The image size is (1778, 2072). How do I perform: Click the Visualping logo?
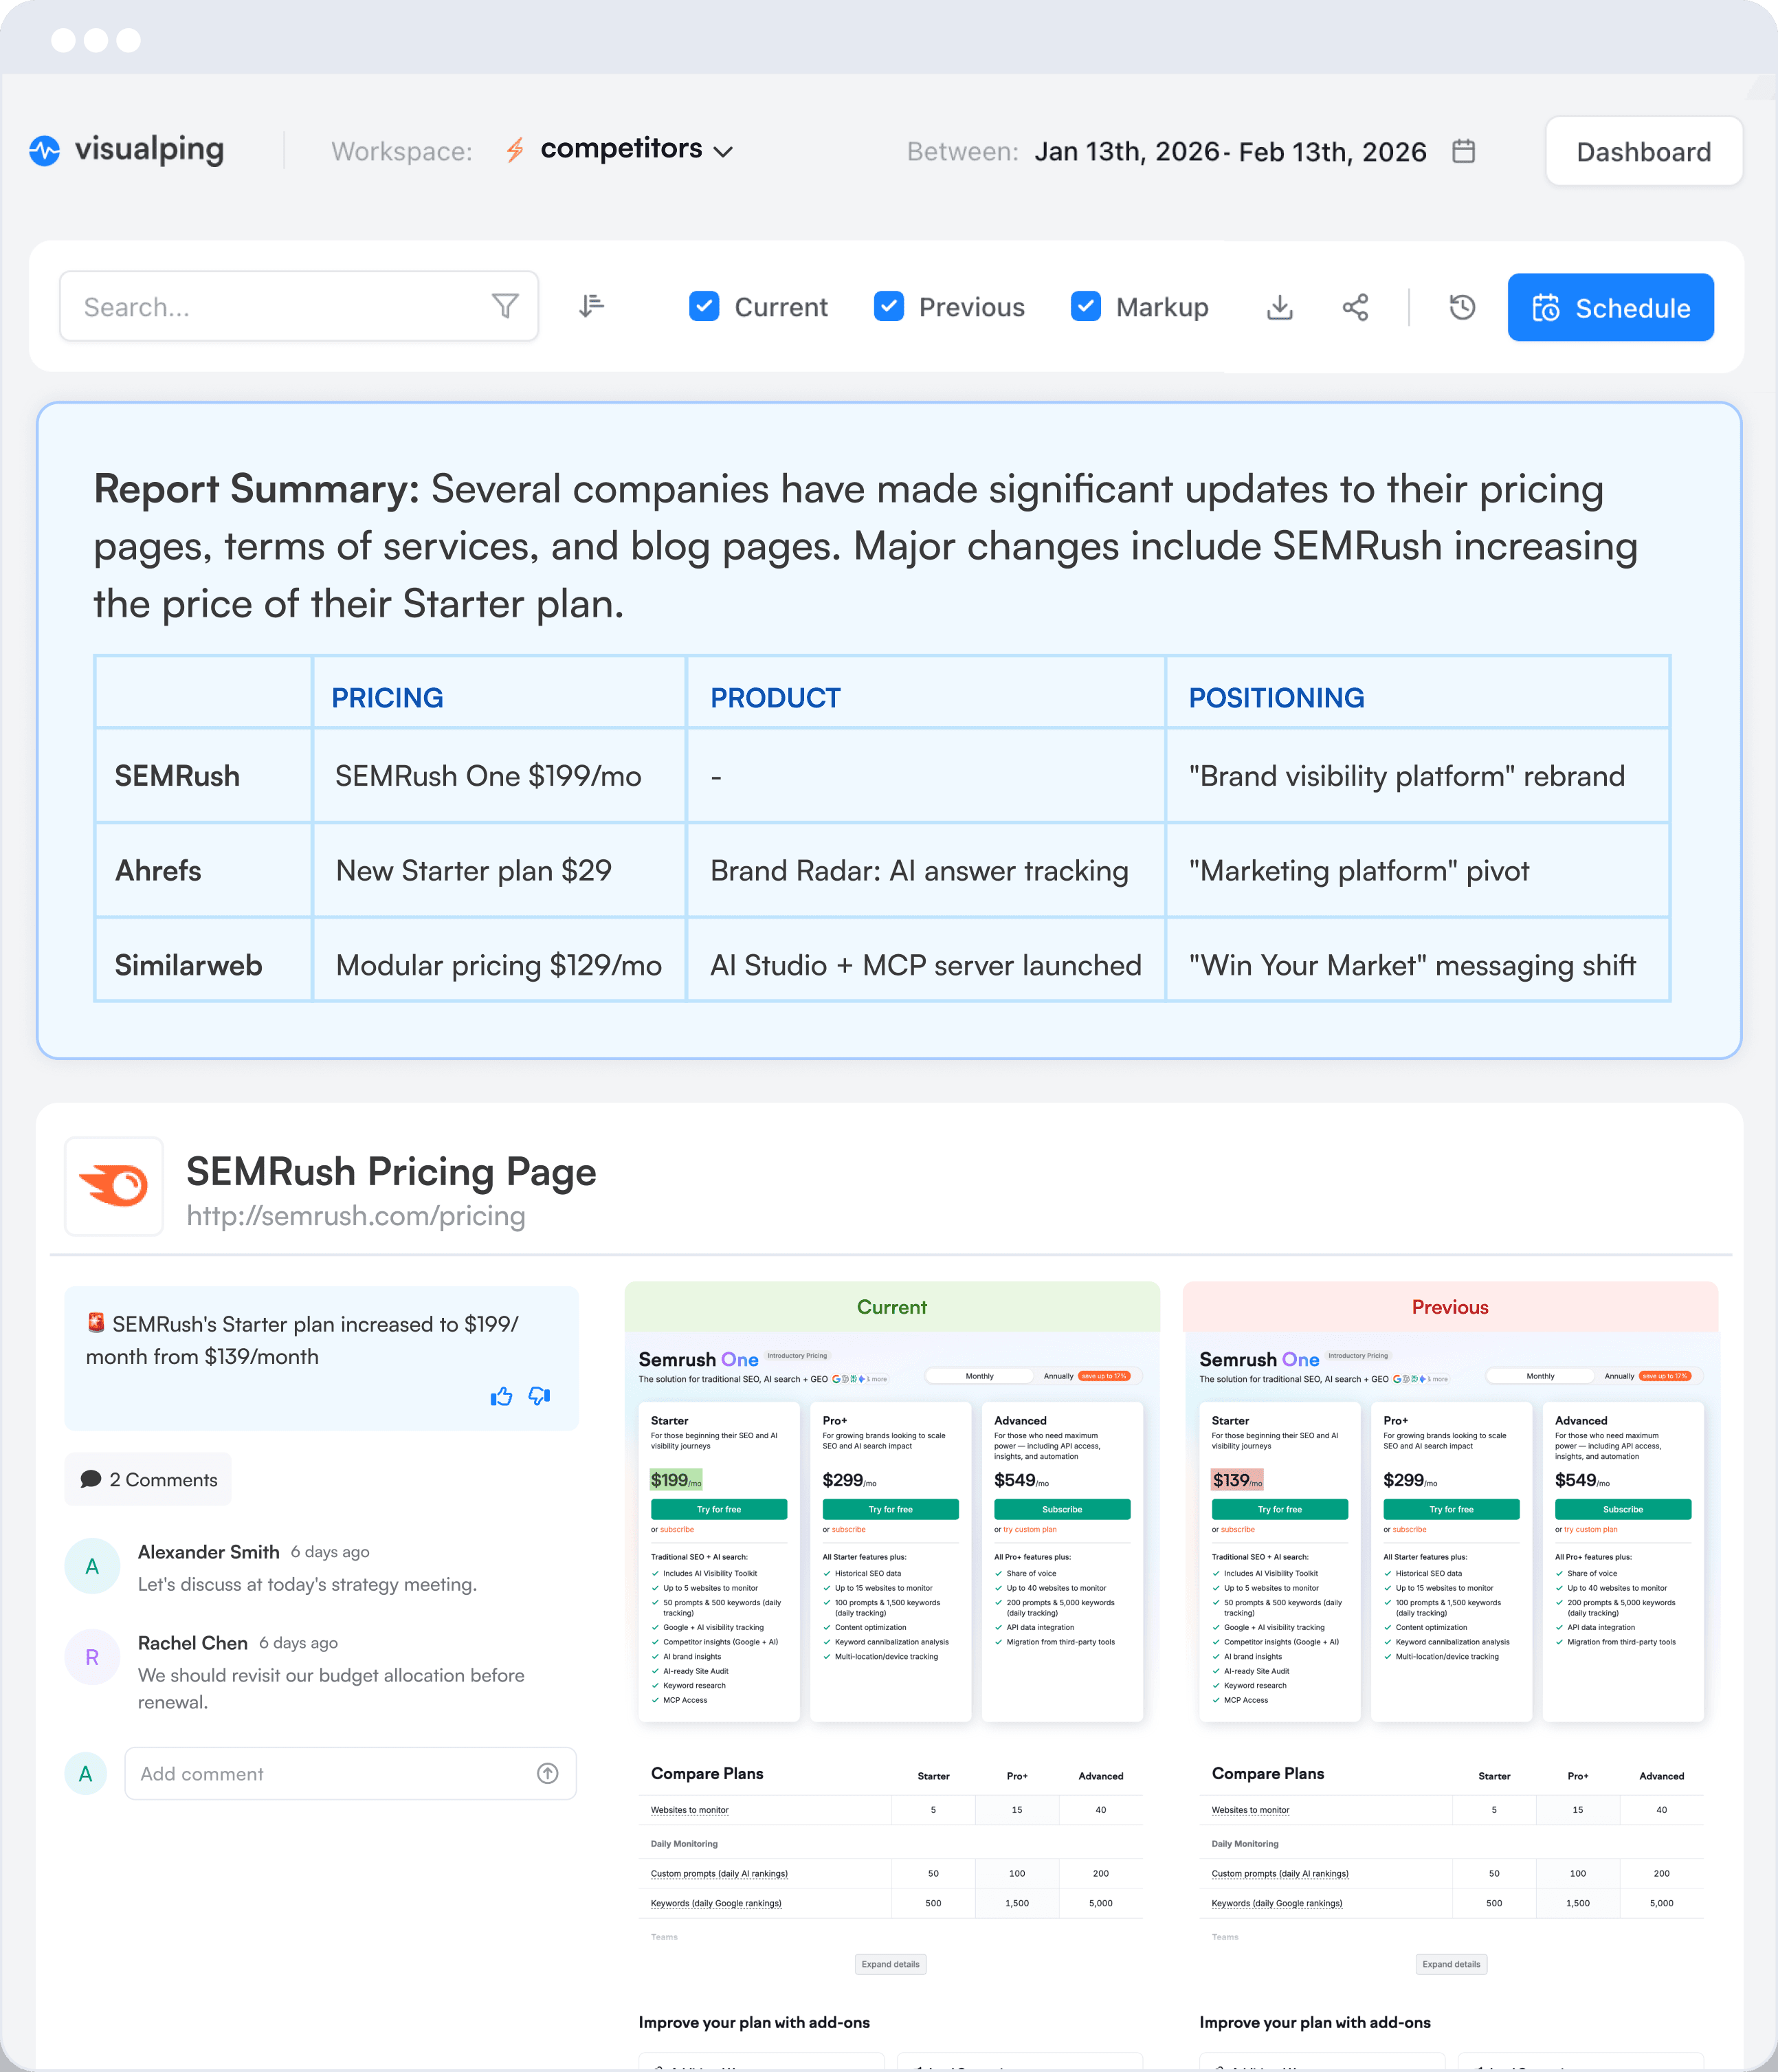coord(126,150)
